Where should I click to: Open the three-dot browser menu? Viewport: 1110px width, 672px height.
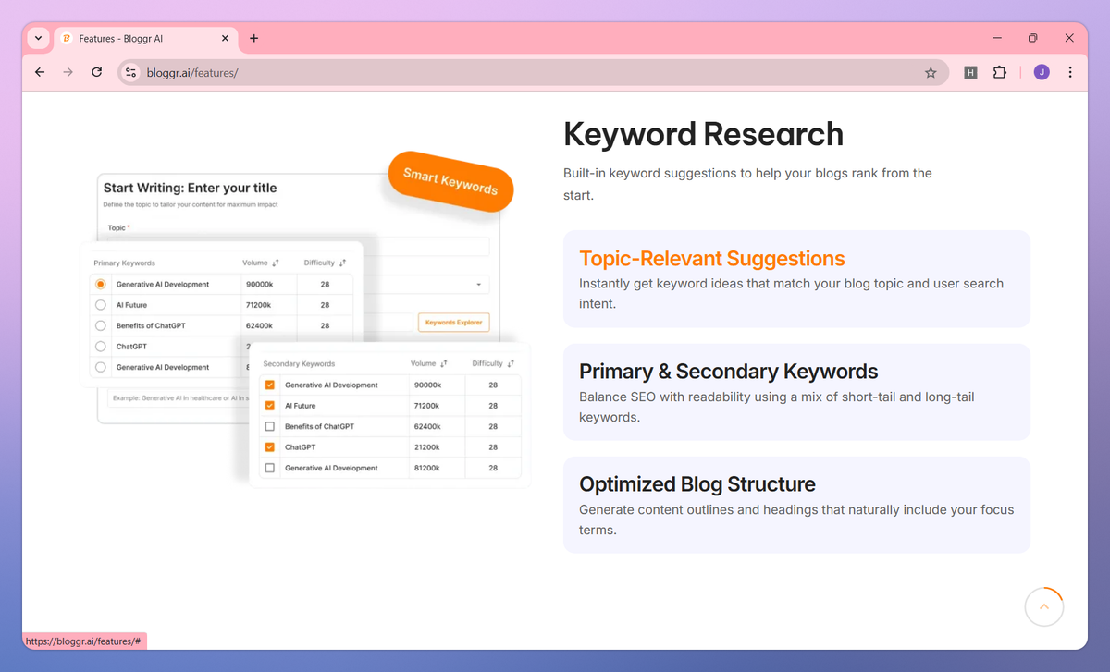pos(1070,71)
